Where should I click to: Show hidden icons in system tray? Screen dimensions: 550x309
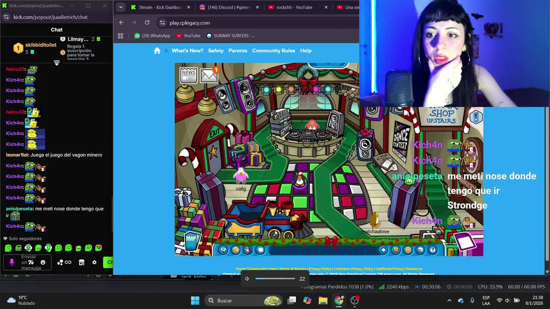pyautogui.click(x=449, y=300)
